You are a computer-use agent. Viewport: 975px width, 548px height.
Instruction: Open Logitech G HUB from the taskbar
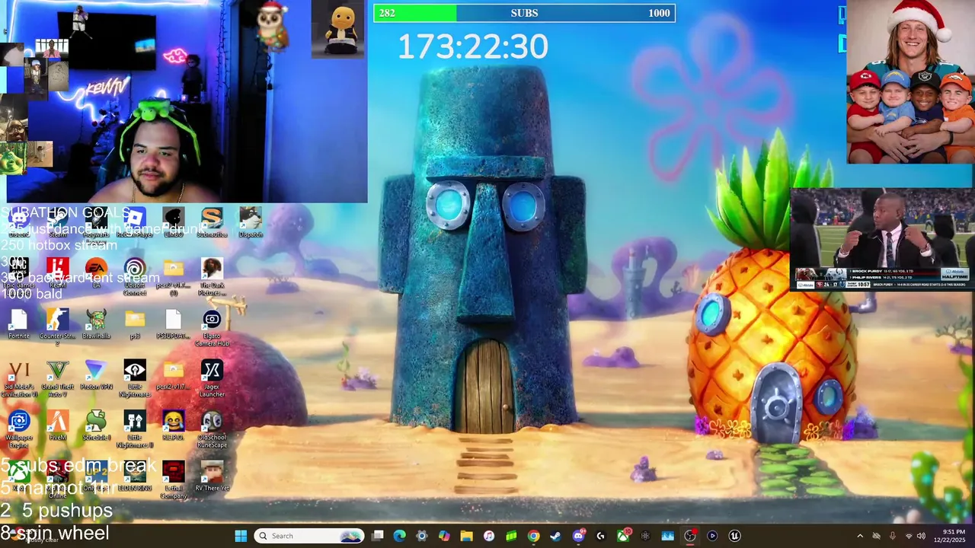pos(600,536)
